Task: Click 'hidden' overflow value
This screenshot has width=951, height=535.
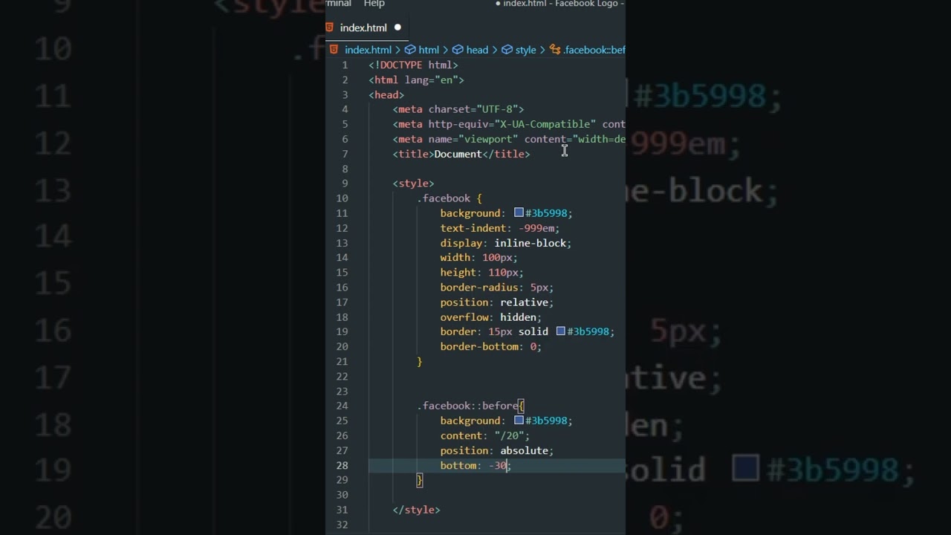Action: 518,317
